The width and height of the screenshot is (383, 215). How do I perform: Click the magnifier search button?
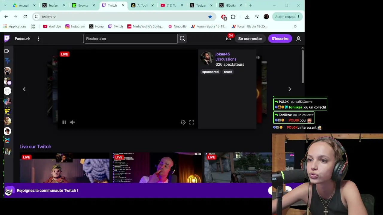[183, 39]
